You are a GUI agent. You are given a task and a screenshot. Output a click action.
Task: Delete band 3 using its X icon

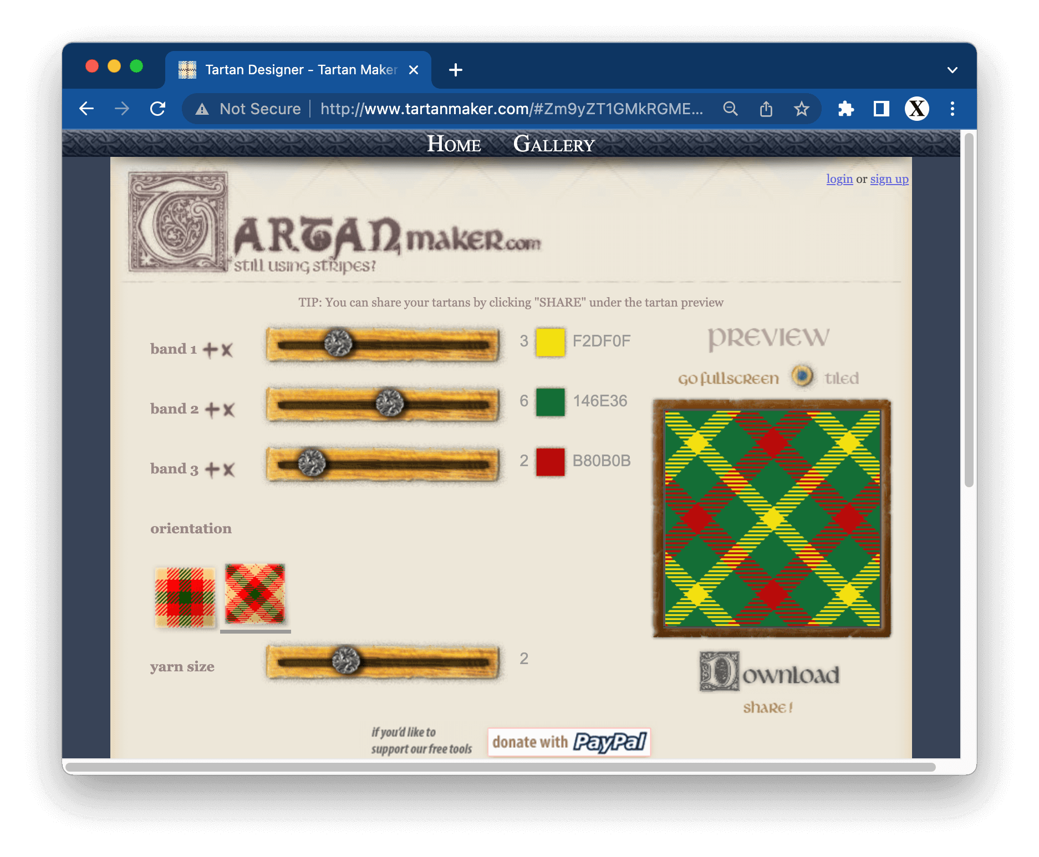point(229,470)
